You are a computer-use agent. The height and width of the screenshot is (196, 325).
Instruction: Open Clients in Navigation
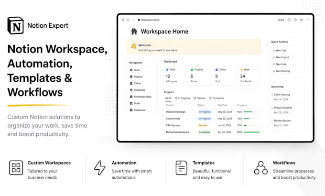tap(136, 83)
